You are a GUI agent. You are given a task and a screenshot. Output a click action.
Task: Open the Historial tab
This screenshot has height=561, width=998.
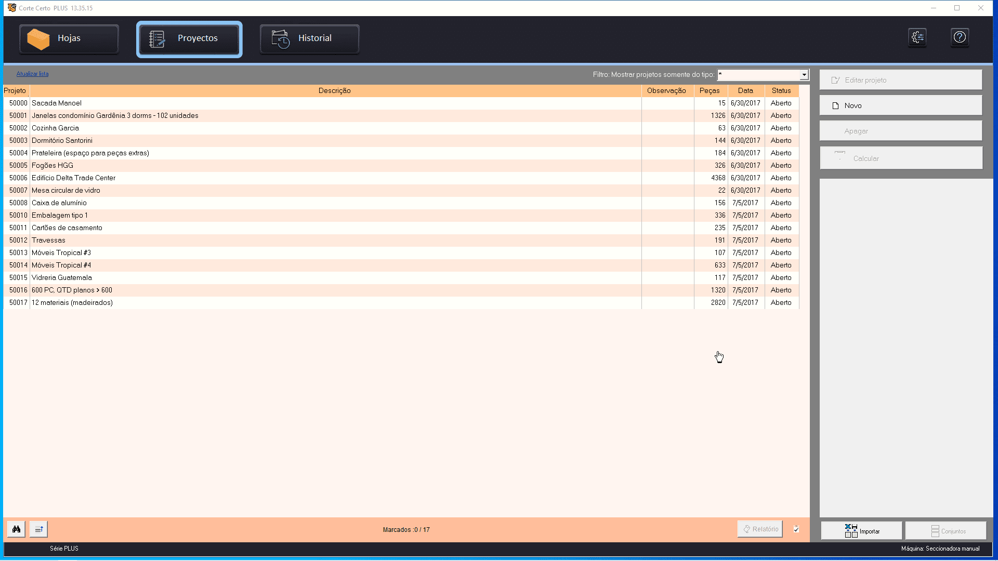coord(309,39)
